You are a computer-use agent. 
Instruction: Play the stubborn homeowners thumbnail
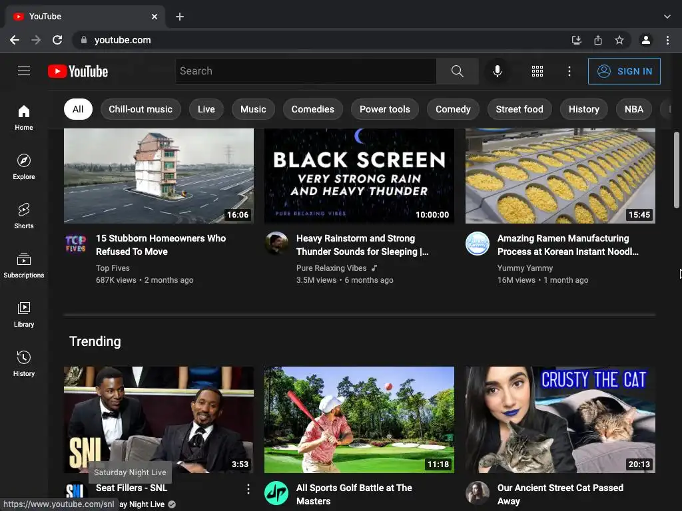click(159, 176)
